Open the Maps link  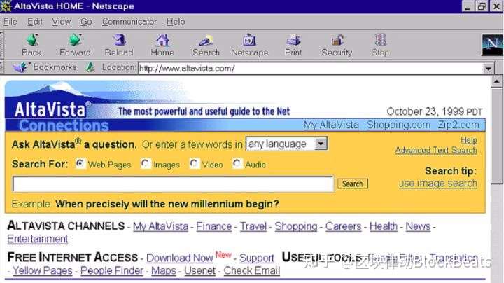tap(164, 271)
